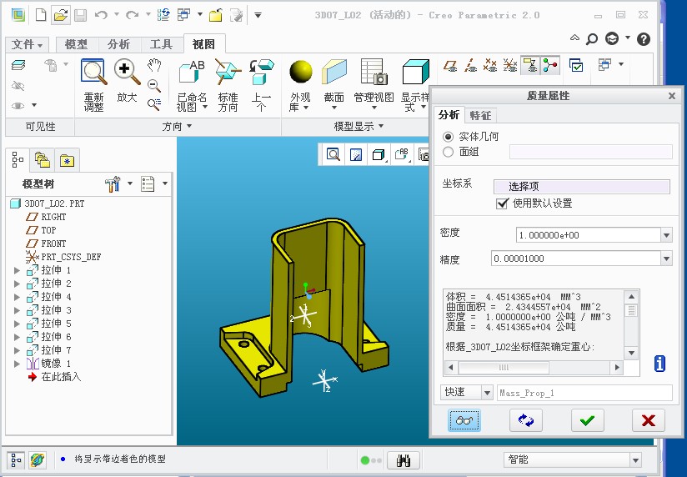Open the Appearance Gallery (外观库) sphere icon
The width and height of the screenshot is (687, 477).
pyautogui.click(x=300, y=73)
